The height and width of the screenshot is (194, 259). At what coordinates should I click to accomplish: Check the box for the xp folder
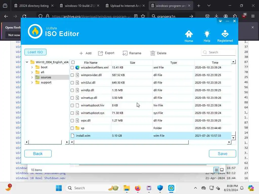click(72, 128)
